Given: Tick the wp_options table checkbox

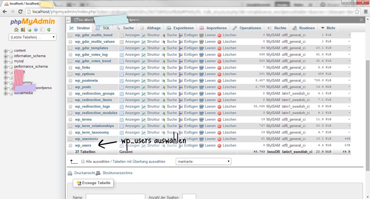Looking at the screenshot, I should 70,74.
